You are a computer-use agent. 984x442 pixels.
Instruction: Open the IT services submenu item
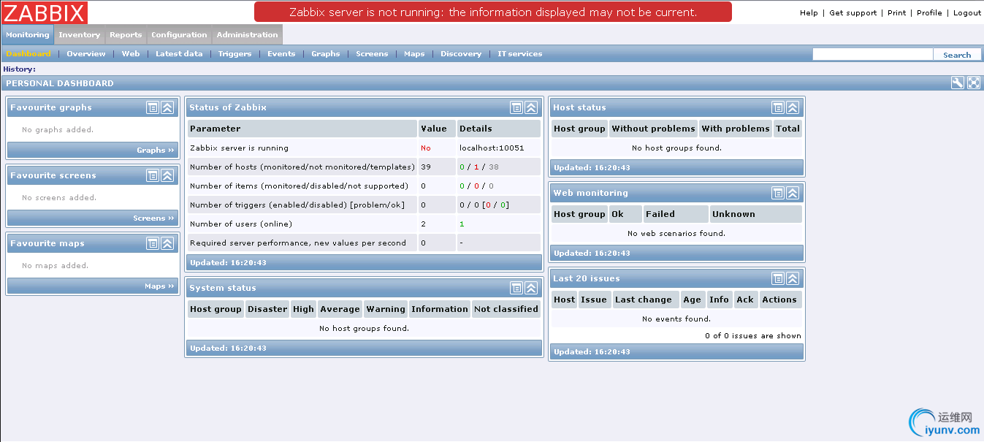point(520,54)
